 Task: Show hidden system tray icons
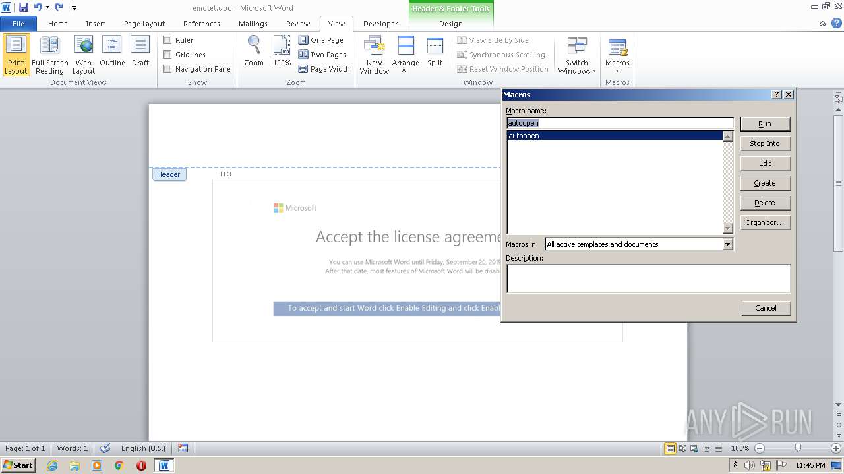pyautogui.click(x=736, y=465)
